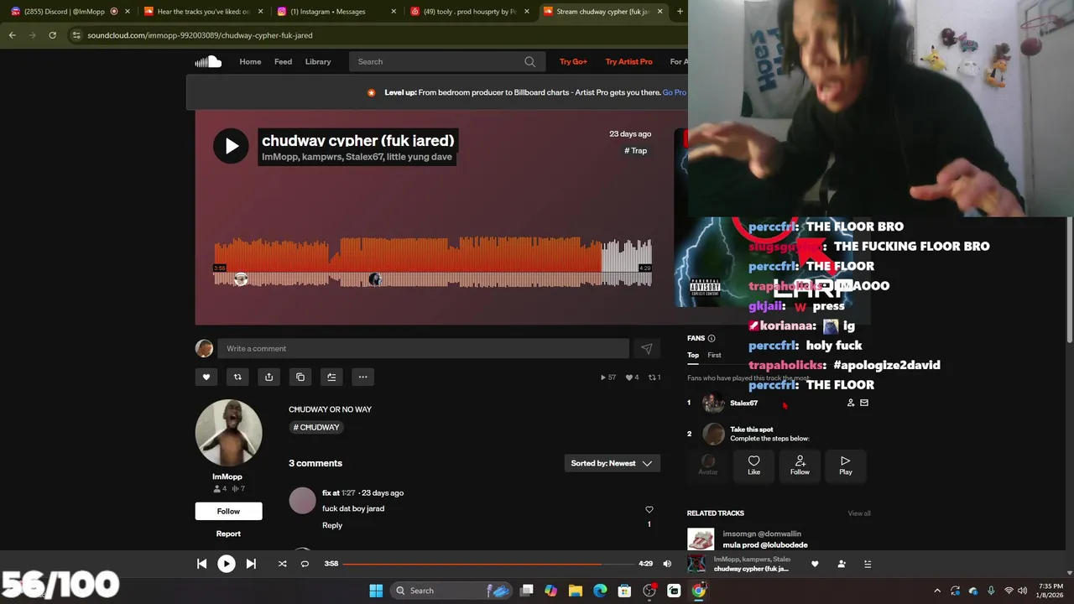1074x604 pixels.
Task: Mute the player with the volume icon
Action: click(x=667, y=564)
